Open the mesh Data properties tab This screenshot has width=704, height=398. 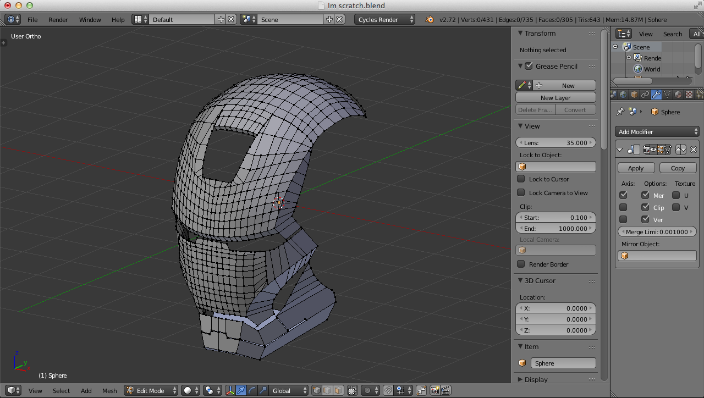pos(667,95)
